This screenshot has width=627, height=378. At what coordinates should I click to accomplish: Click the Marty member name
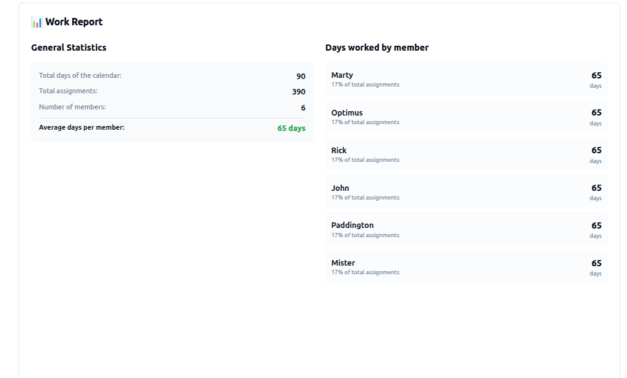point(342,75)
